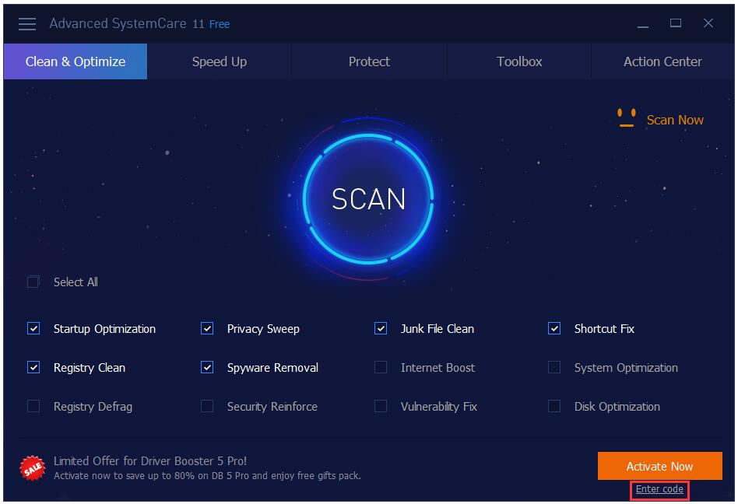Close the Advanced SystemCare window
The width and height of the screenshot is (738, 504).
click(x=708, y=24)
